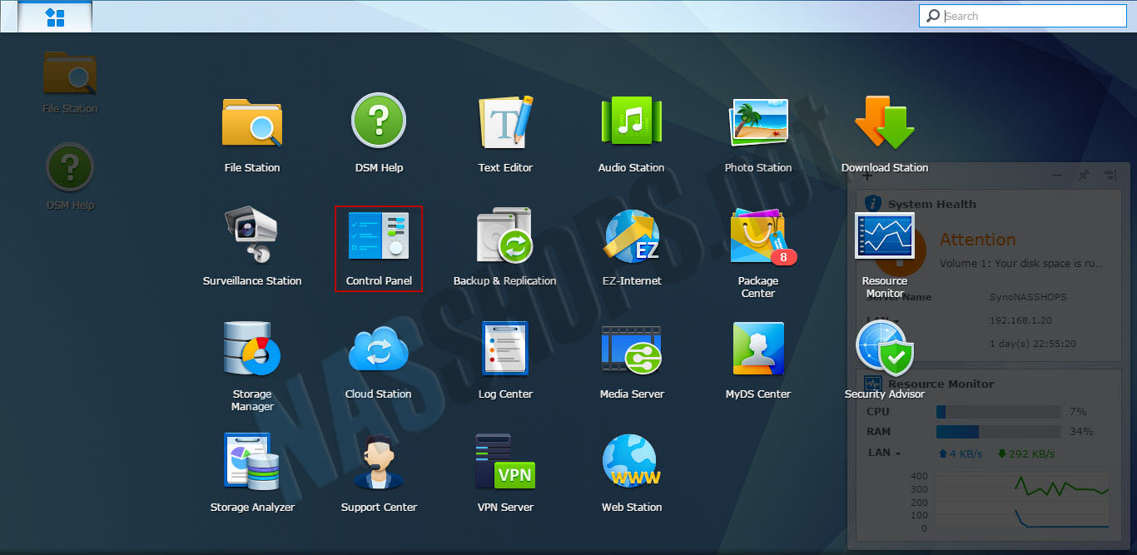Screen dimensions: 1137x555
Task: Click the dimmed File Station desktop shortcut
Action: (x=70, y=82)
